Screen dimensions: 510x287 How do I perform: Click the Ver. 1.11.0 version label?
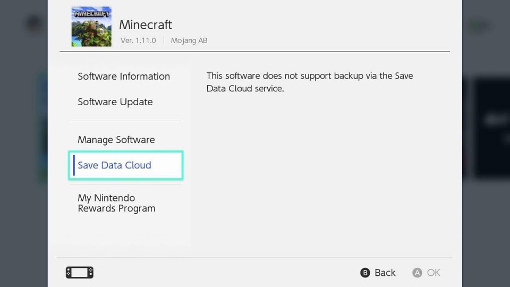click(x=138, y=40)
